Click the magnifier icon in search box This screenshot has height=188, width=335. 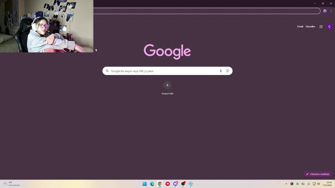107,71
